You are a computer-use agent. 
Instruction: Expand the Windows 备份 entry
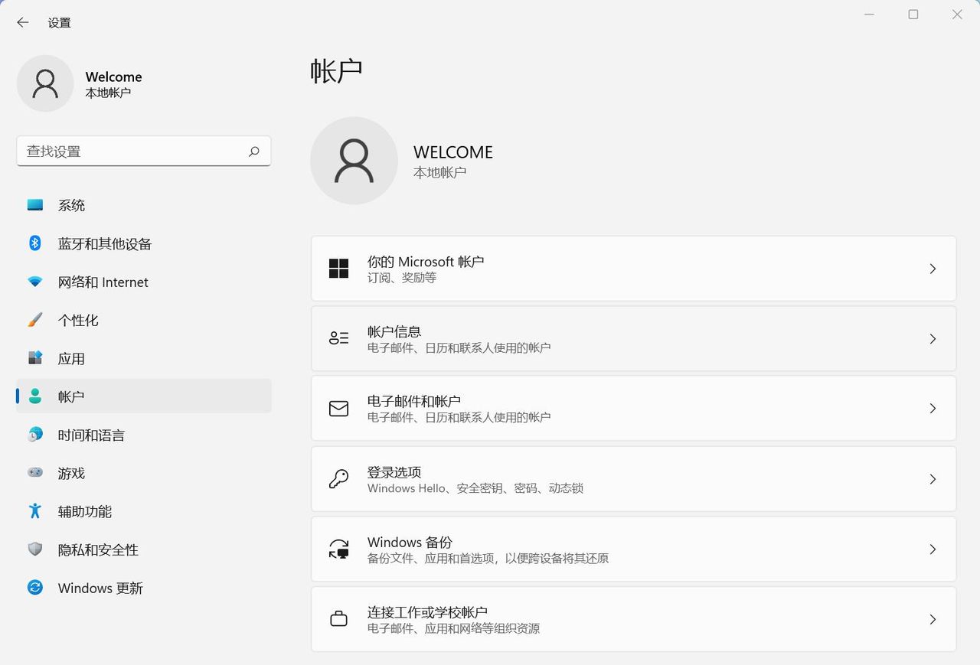tap(633, 549)
